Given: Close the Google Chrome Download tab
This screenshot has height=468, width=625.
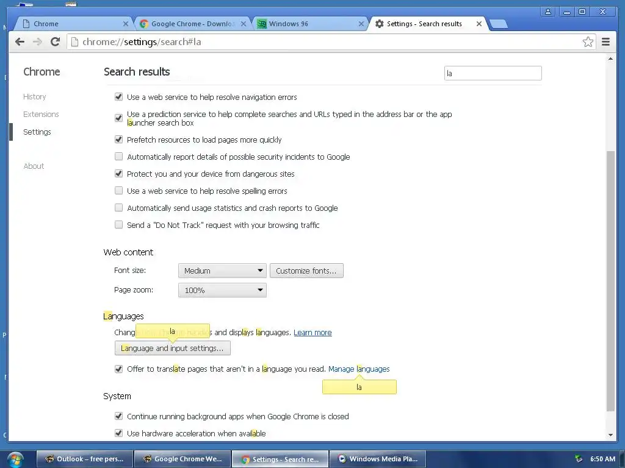Looking at the screenshot, I should pyautogui.click(x=243, y=24).
